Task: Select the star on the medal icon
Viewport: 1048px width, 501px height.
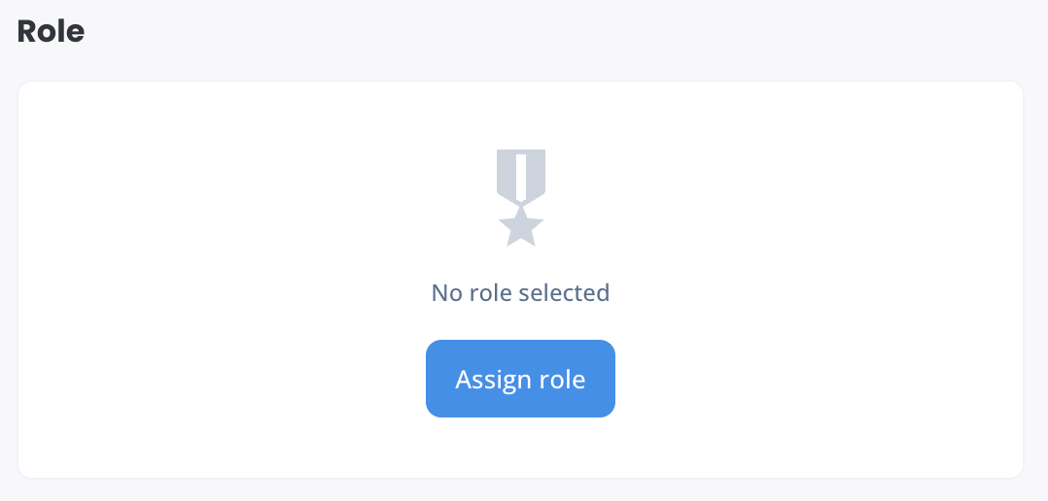Action: 521,227
